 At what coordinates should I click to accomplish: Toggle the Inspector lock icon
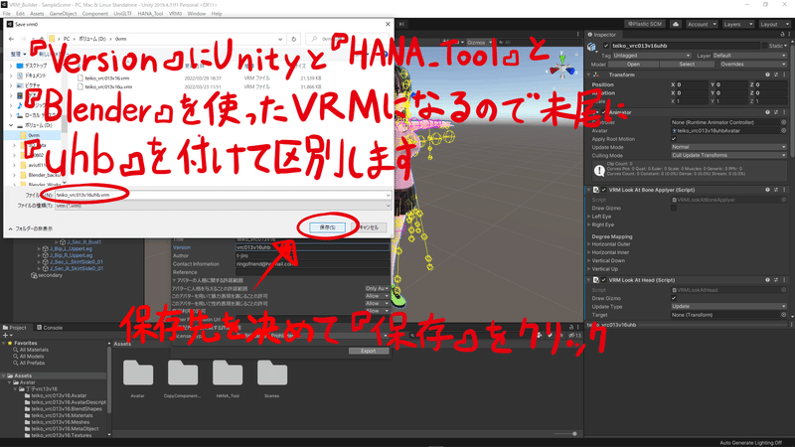782,35
